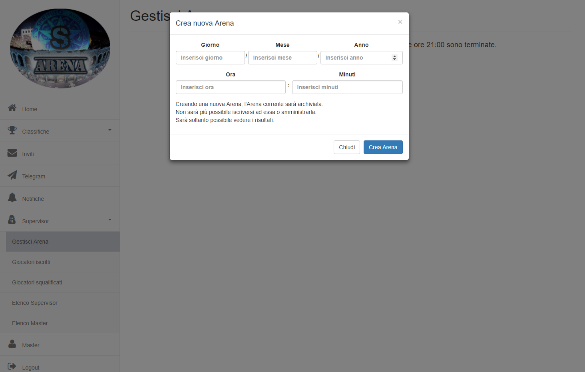The width and height of the screenshot is (585, 372).
Task: Click the Master user icon
Action: [x=12, y=344]
